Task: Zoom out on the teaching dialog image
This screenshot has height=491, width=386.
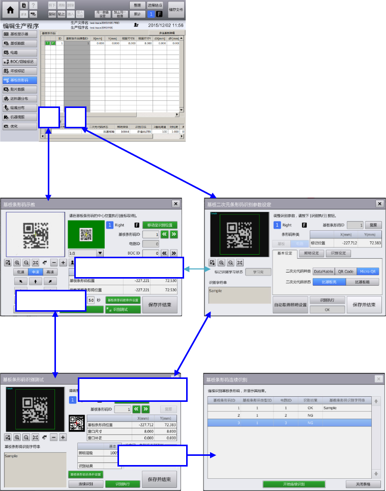Action: pos(26,263)
